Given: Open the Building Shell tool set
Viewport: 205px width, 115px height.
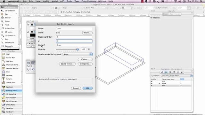Looking at the screenshot, I should point(12,90).
